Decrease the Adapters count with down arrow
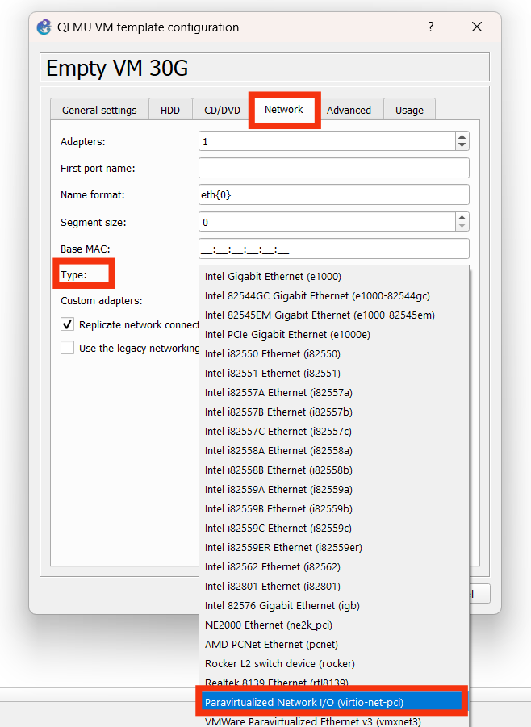 tap(462, 146)
